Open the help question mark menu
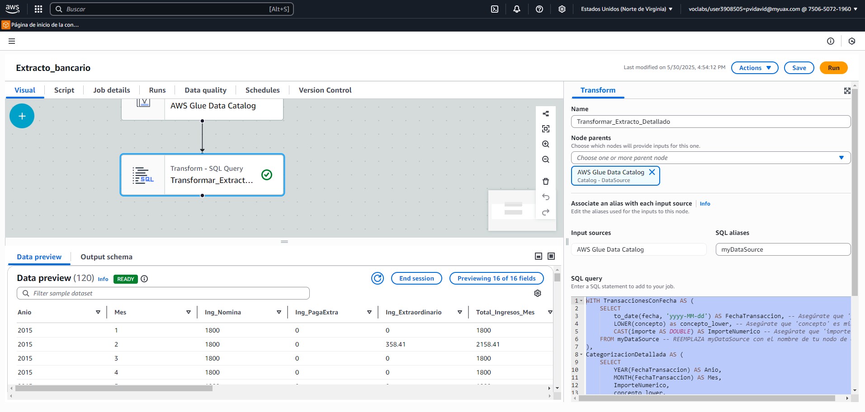Screen dimensions: 865x412 539,9
